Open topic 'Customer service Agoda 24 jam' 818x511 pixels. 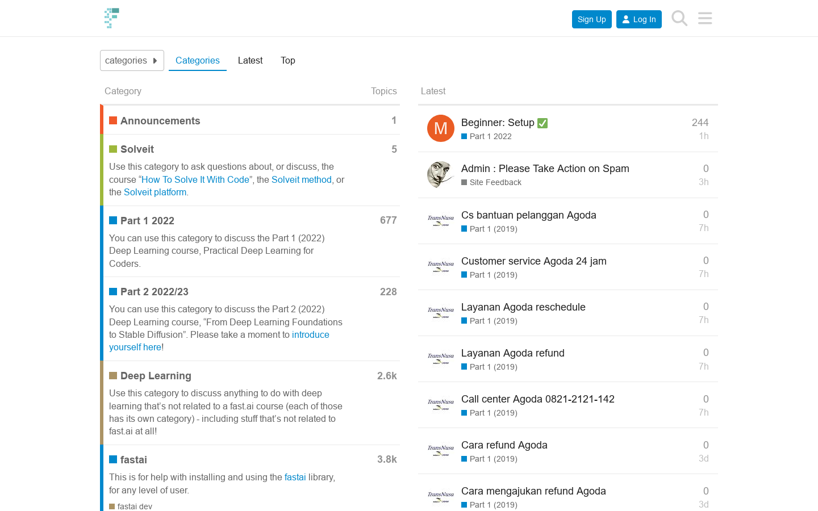[534, 261]
